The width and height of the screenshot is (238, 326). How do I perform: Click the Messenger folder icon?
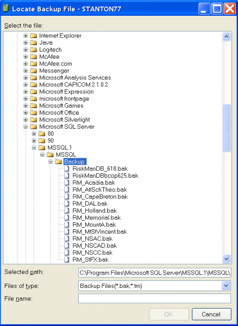point(34,71)
